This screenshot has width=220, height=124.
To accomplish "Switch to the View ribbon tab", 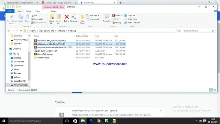I will 37,11.
